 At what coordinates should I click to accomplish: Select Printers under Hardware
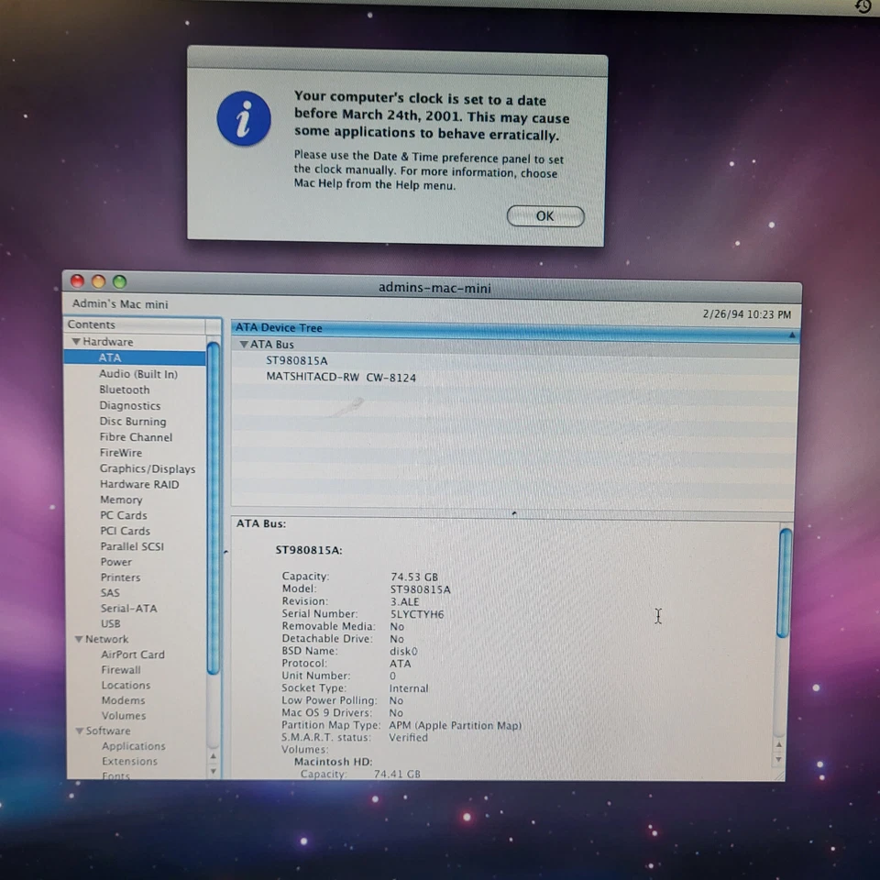click(x=120, y=577)
